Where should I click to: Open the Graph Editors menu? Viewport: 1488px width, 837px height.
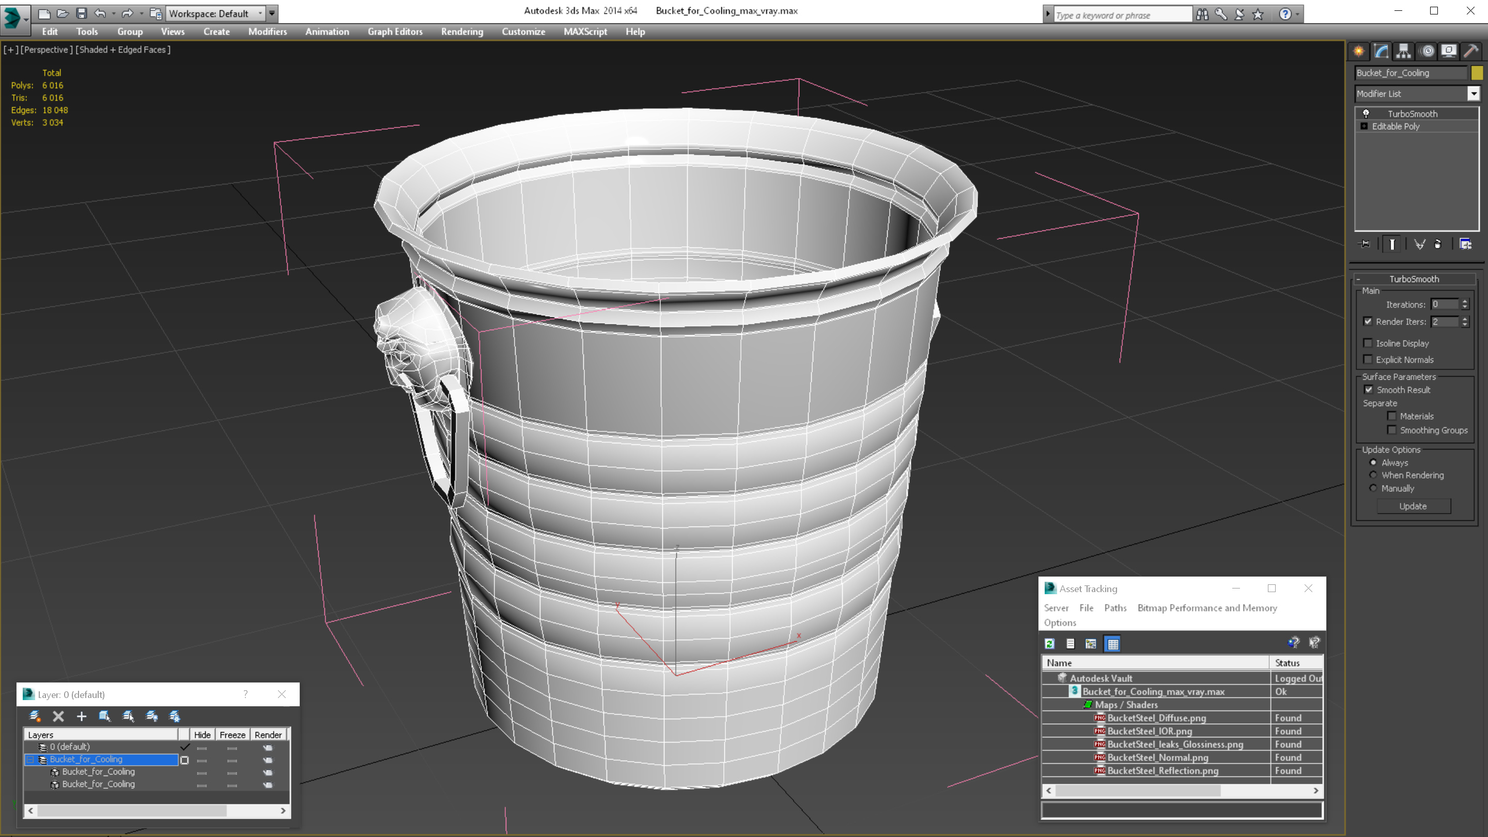[x=395, y=32]
